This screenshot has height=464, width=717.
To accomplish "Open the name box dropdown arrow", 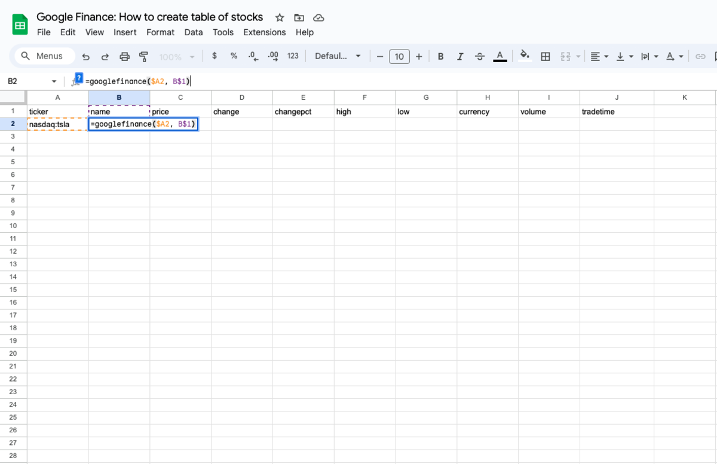I will coord(54,81).
